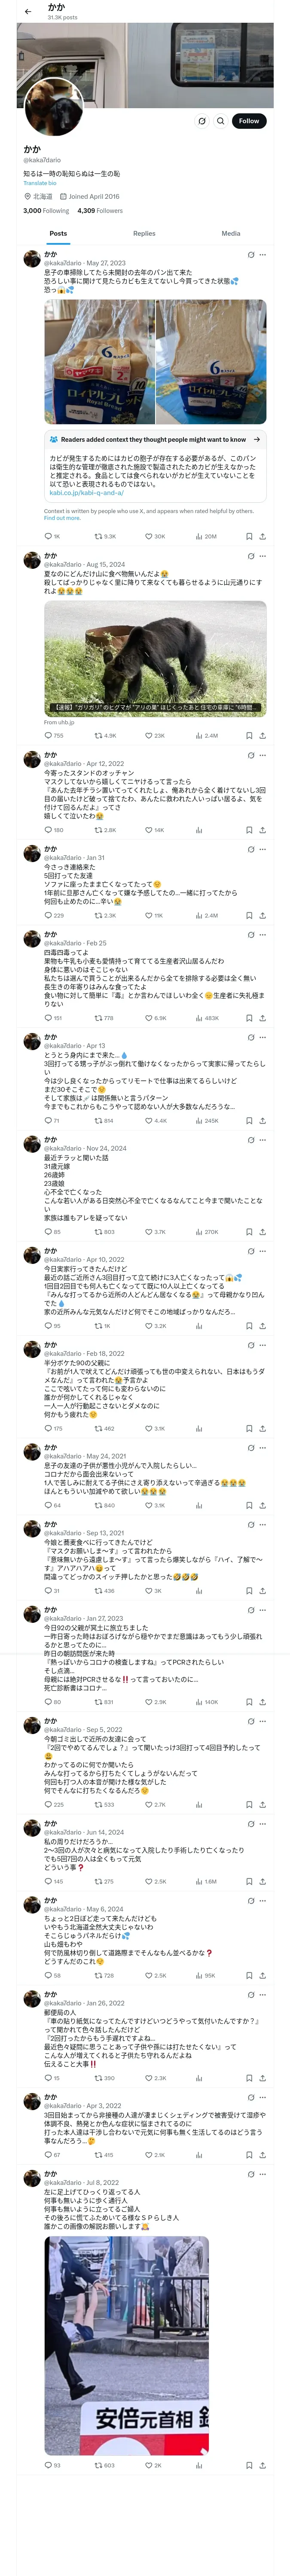
Task: Open the profile search magnifier icon
Action: tap(220, 121)
